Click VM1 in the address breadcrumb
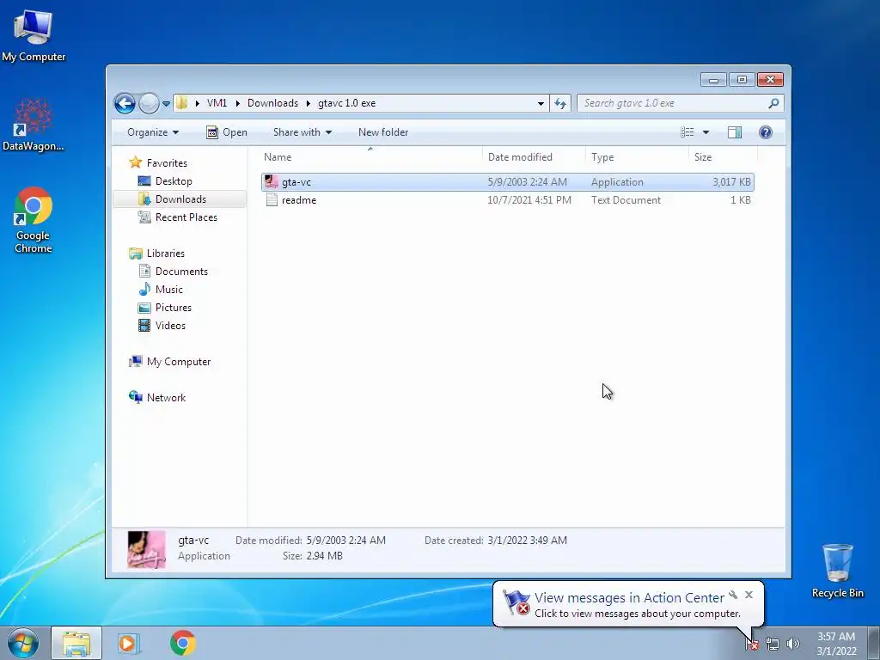 point(217,103)
